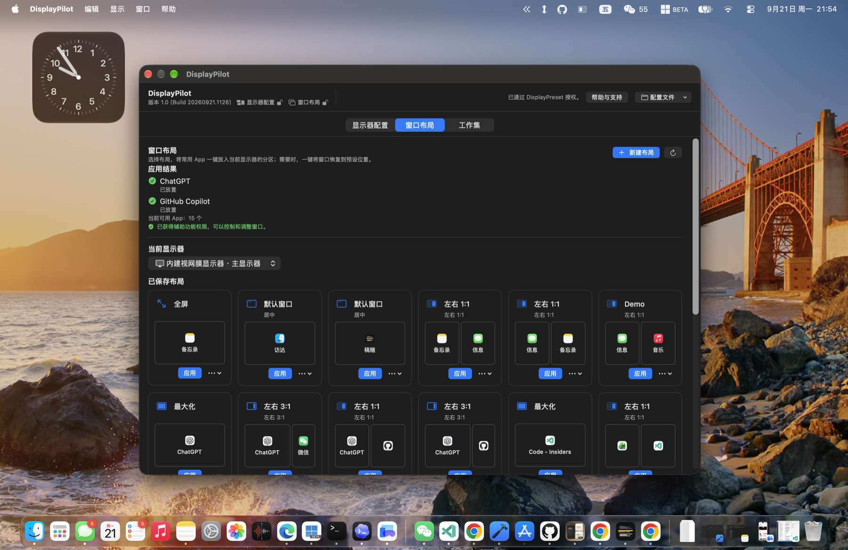Expand more options on Demo layout card
The width and height of the screenshot is (848, 550).
pos(665,374)
